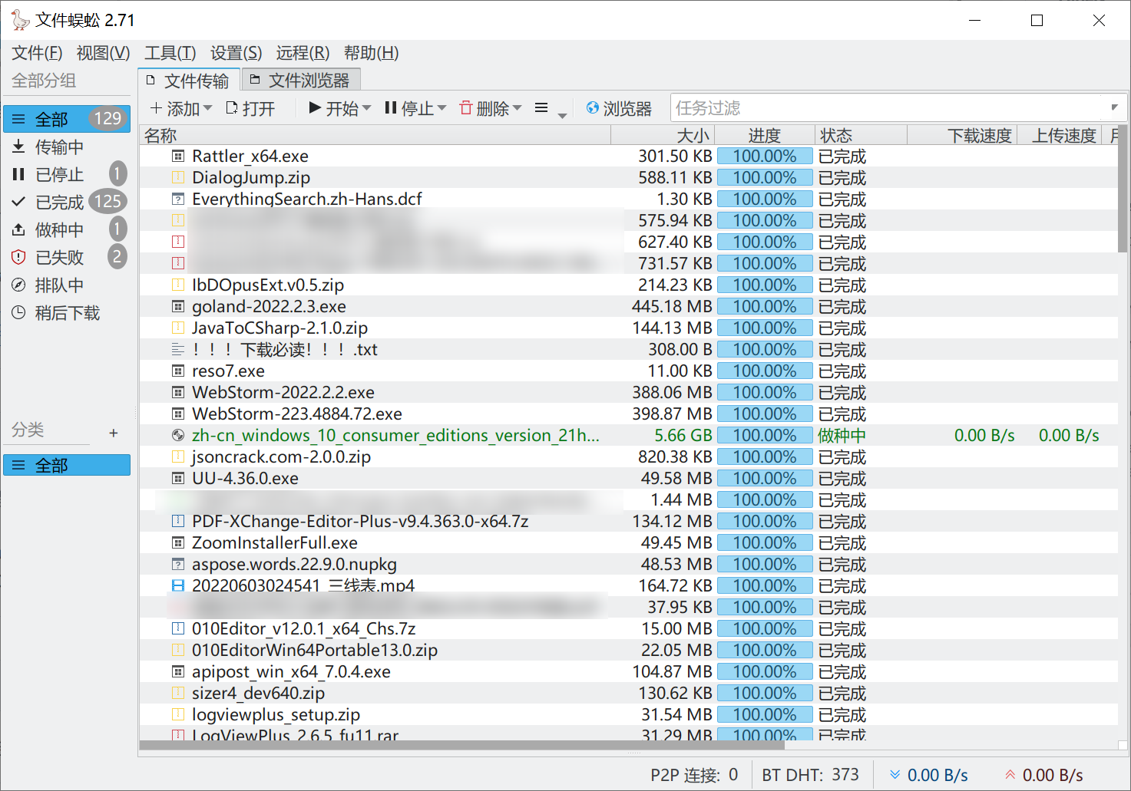Viewport: 1131px width, 791px height.
Task: Select the LogViewPlus_2.6.5 rar icon
Action: tap(178, 735)
